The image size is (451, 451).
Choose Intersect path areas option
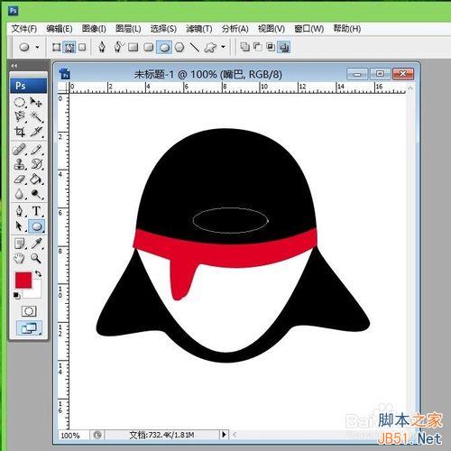click(271, 47)
